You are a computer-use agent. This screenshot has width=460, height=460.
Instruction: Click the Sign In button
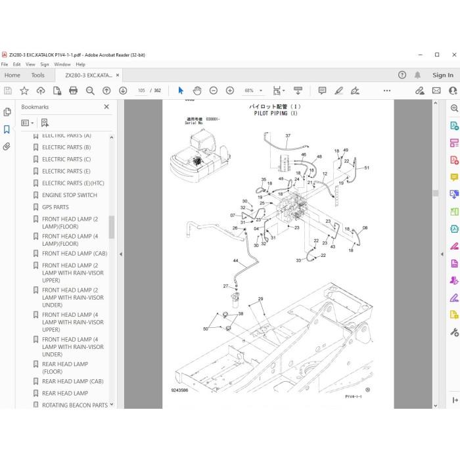click(x=443, y=76)
